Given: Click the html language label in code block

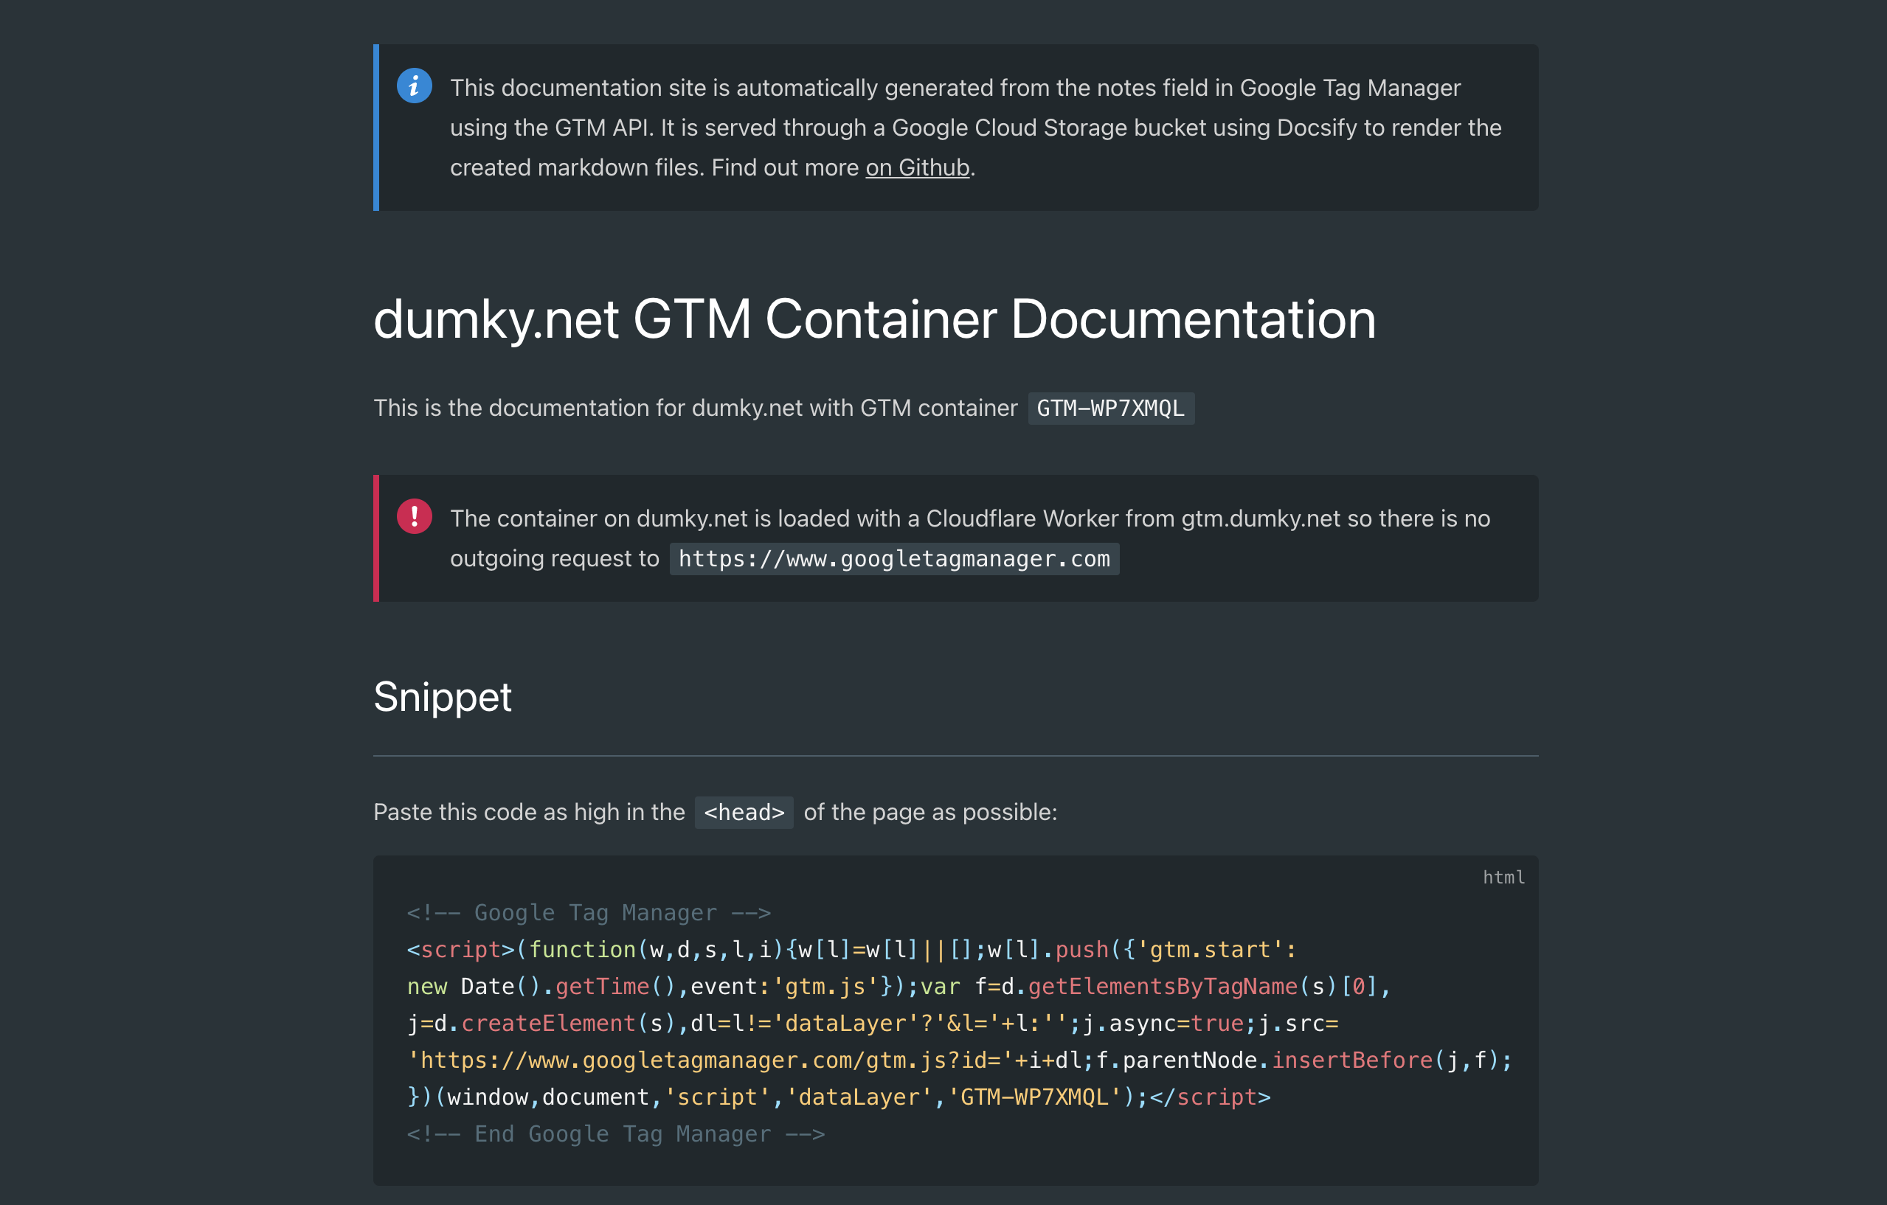Looking at the screenshot, I should click(x=1502, y=878).
